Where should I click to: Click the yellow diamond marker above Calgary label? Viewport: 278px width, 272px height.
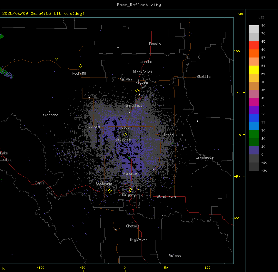131,190
